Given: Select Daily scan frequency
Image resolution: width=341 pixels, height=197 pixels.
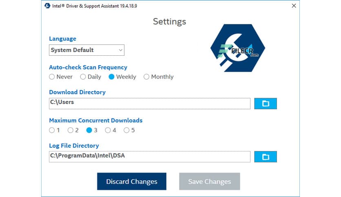Looking at the screenshot, I should (83, 77).
